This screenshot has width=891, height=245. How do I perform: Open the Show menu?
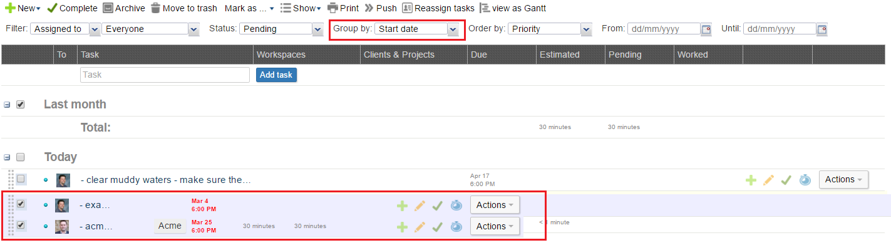pyautogui.click(x=301, y=8)
